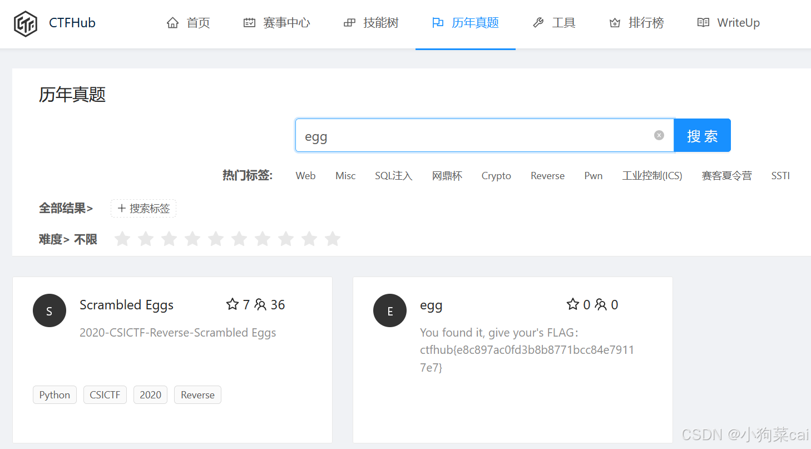Filter by the Crypto hot tag

[x=496, y=176]
